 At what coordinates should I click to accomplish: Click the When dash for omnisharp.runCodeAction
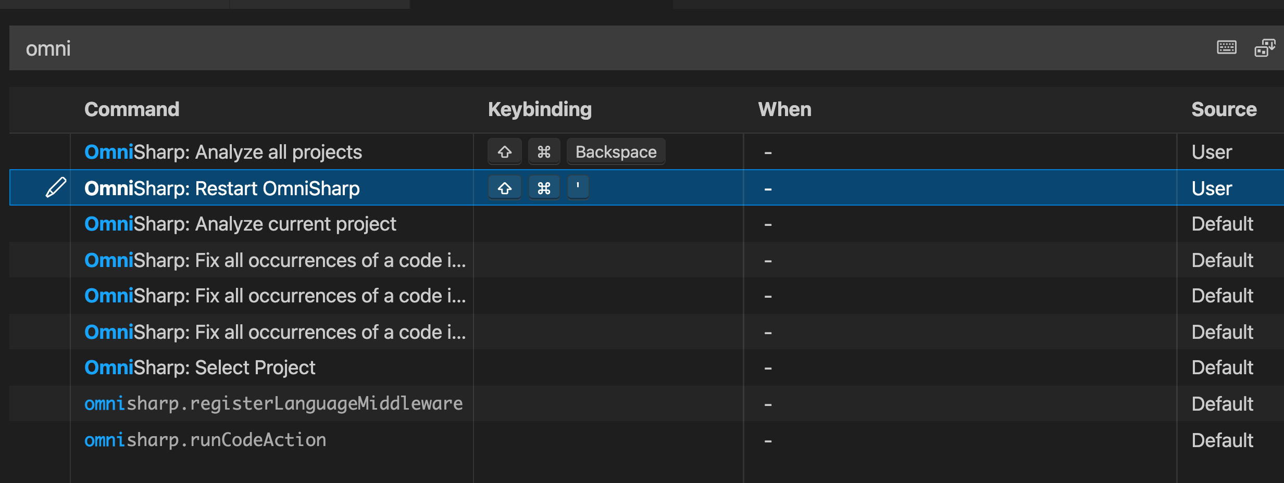pos(768,441)
